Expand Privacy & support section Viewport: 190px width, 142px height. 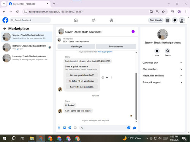163,82
